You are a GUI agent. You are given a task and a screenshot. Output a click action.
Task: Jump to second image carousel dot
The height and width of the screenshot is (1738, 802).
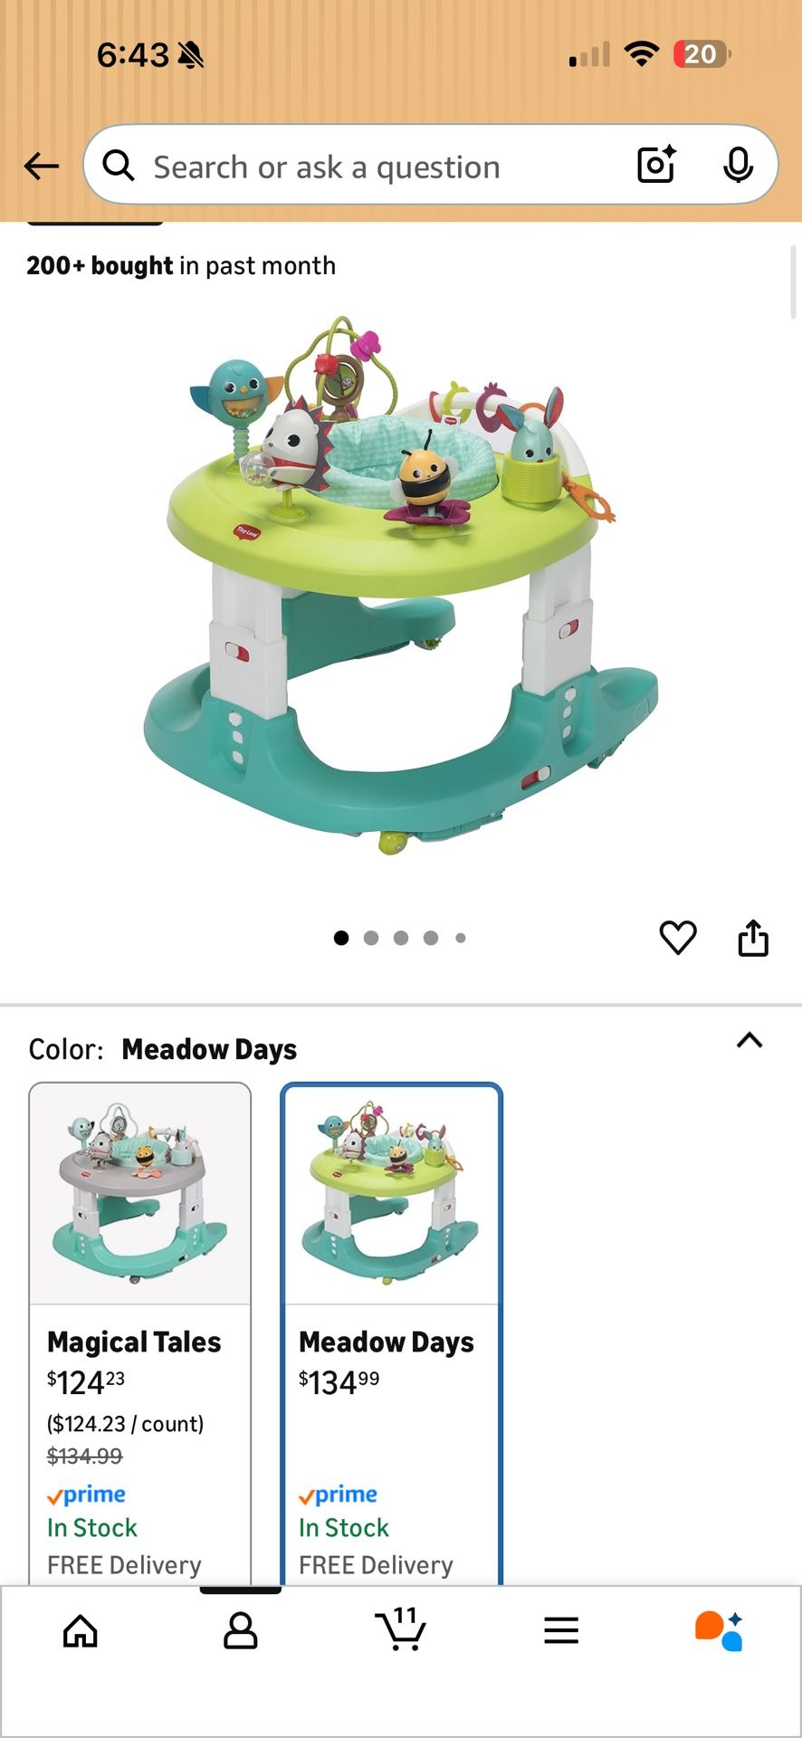coord(371,938)
